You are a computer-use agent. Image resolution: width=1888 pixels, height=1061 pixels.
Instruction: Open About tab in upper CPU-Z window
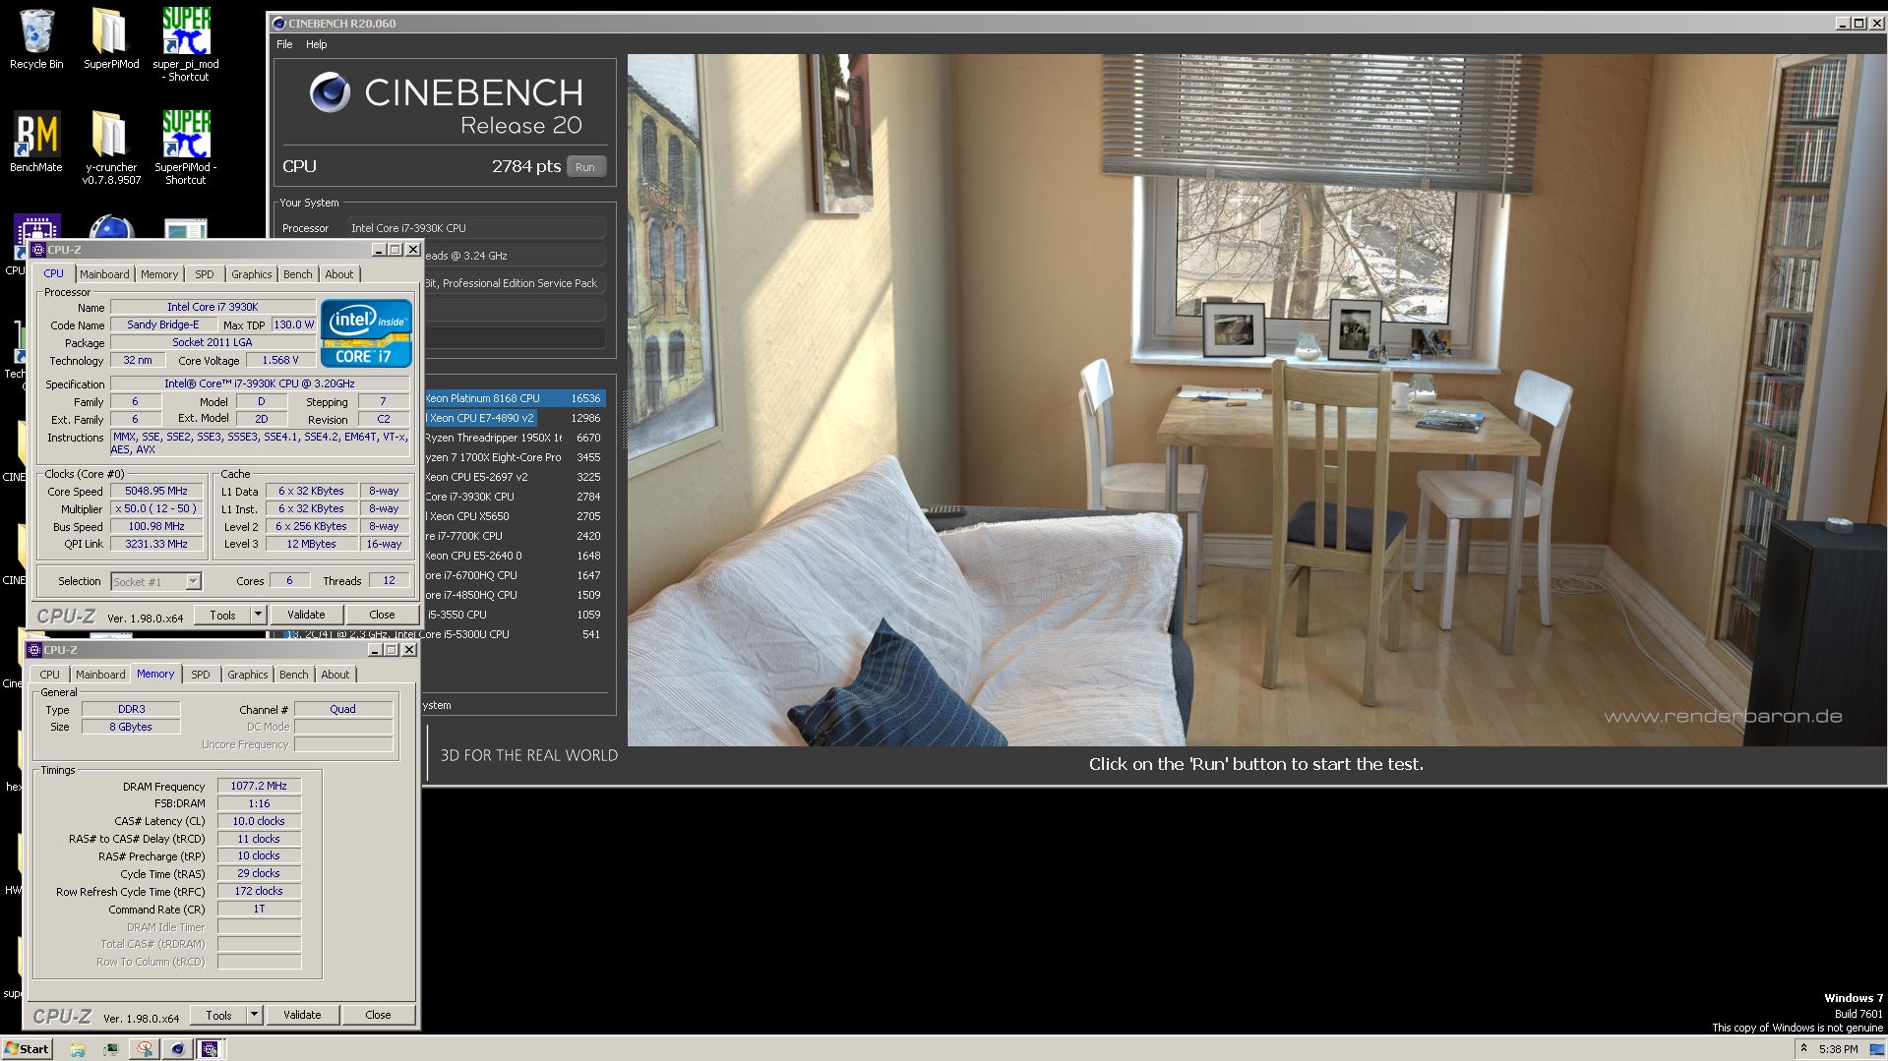click(x=339, y=274)
